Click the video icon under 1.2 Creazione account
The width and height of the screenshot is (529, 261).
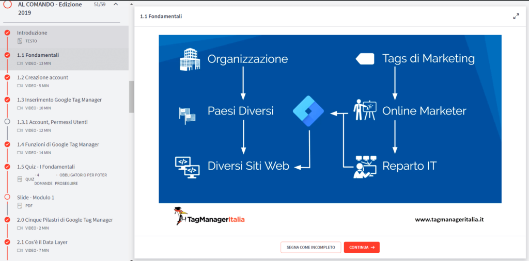[20, 86]
